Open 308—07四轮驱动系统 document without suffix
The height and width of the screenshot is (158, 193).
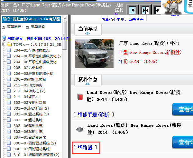32,149
